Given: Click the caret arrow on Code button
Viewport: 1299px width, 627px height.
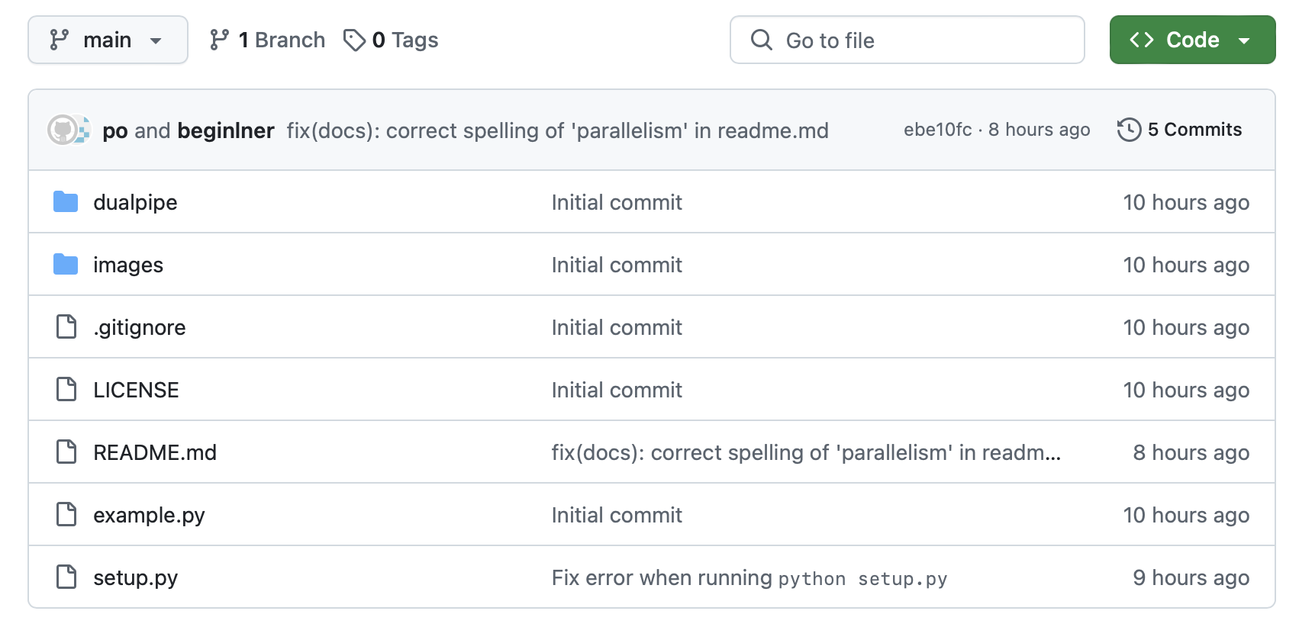Looking at the screenshot, I should [1244, 40].
